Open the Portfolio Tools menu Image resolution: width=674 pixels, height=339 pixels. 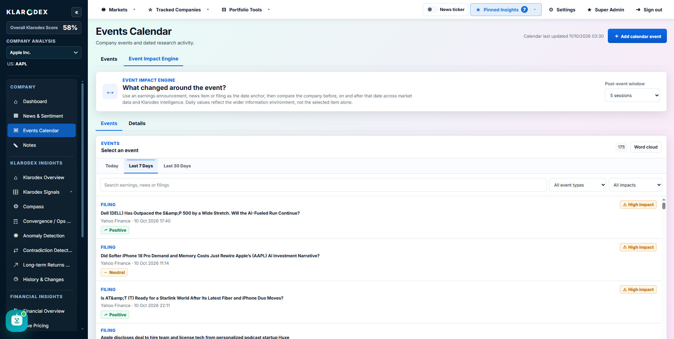245,10
